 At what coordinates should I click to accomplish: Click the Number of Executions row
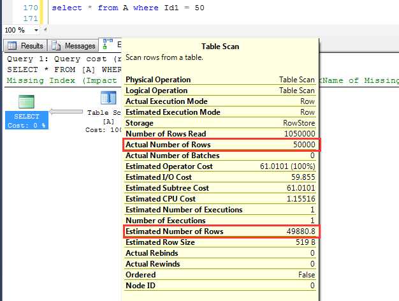[220, 221]
